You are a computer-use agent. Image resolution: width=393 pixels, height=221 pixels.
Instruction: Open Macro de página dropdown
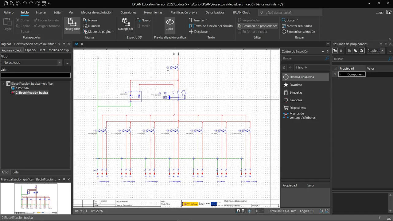(x=113, y=32)
